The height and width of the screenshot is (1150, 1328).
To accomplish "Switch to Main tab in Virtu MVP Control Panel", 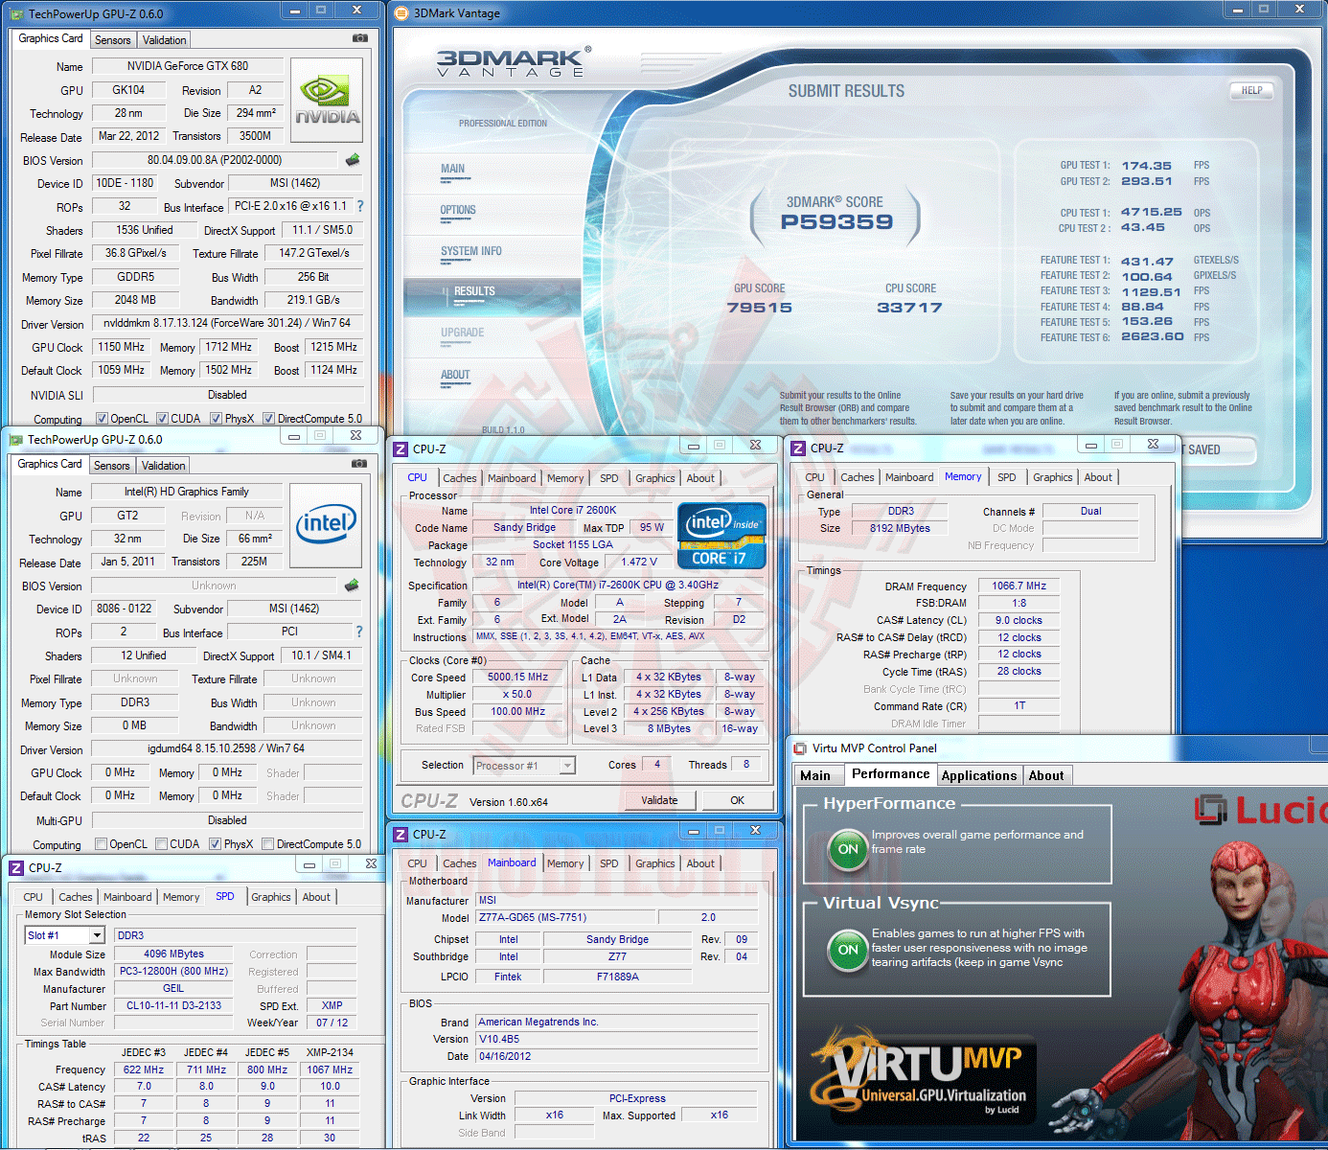I will click(815, 775).
